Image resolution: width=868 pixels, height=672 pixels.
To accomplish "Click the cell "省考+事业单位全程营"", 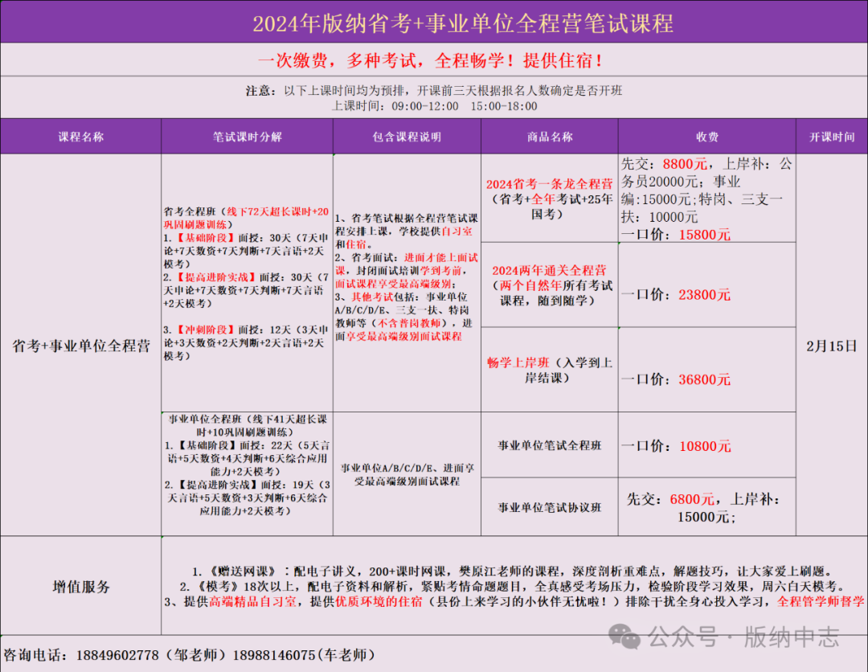I will (81, 346).
